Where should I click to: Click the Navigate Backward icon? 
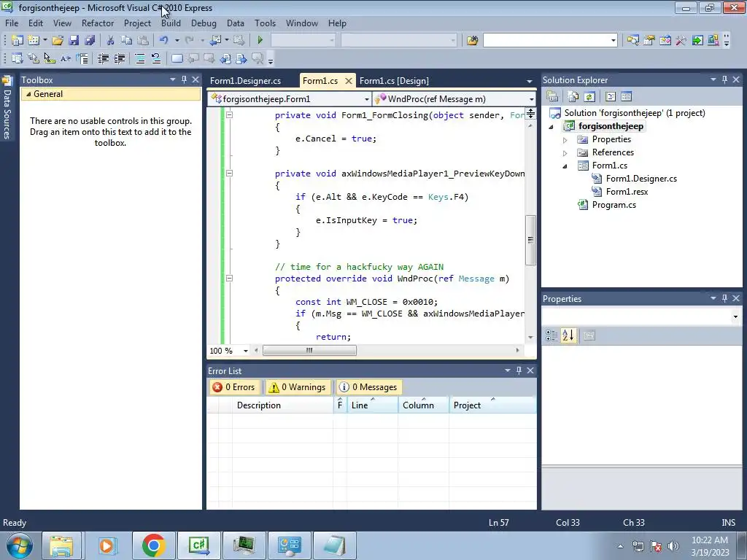coord(216,41)
